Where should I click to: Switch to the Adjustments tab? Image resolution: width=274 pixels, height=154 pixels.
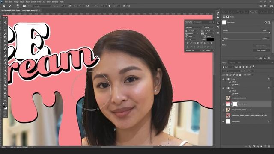(x=264, y=12)
